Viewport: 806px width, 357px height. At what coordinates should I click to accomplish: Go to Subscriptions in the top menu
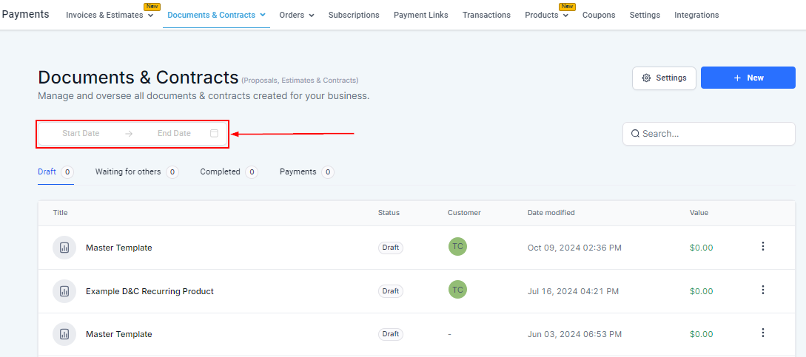tap(354, 15)
